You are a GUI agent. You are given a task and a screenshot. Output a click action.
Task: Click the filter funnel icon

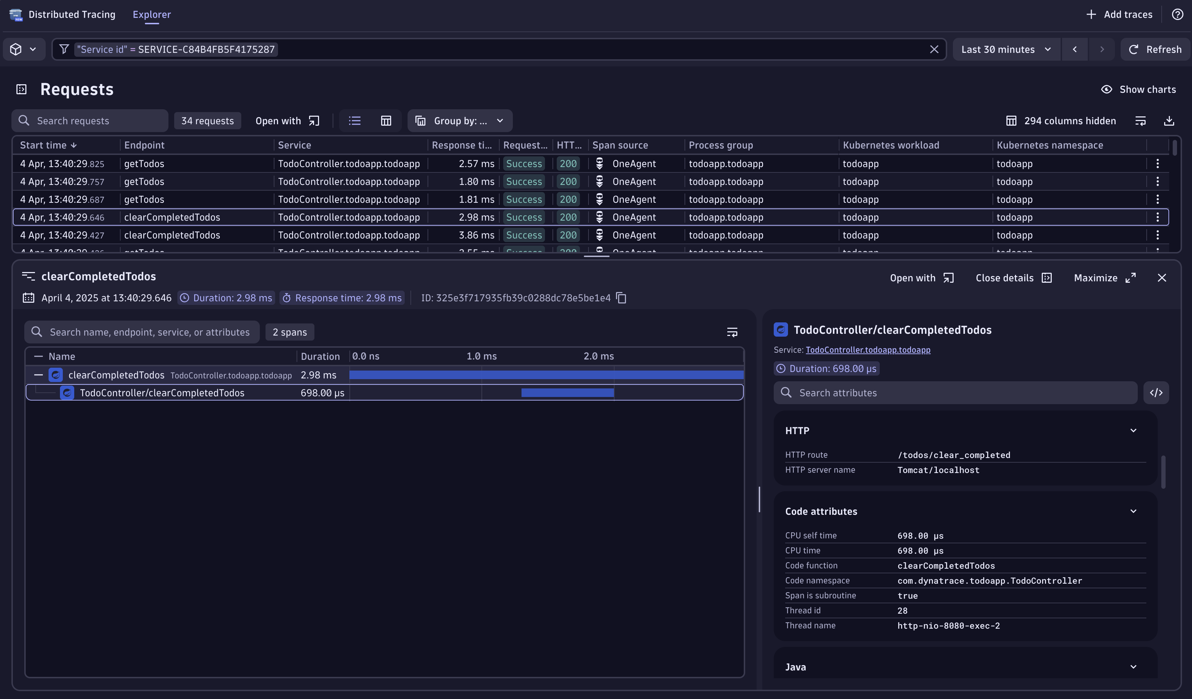[64, 49]
